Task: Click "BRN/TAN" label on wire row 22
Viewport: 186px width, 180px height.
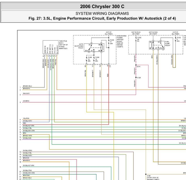Action: [26, 175]
